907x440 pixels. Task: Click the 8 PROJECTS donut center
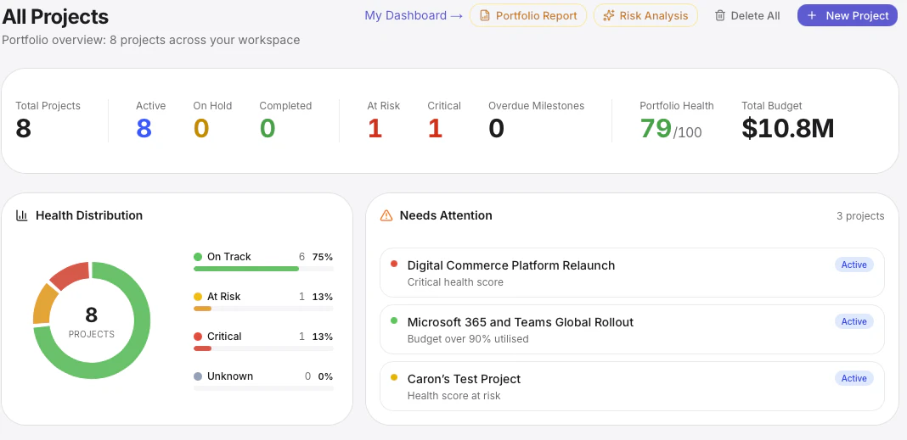pyautogui.click(x=92, y=321)
